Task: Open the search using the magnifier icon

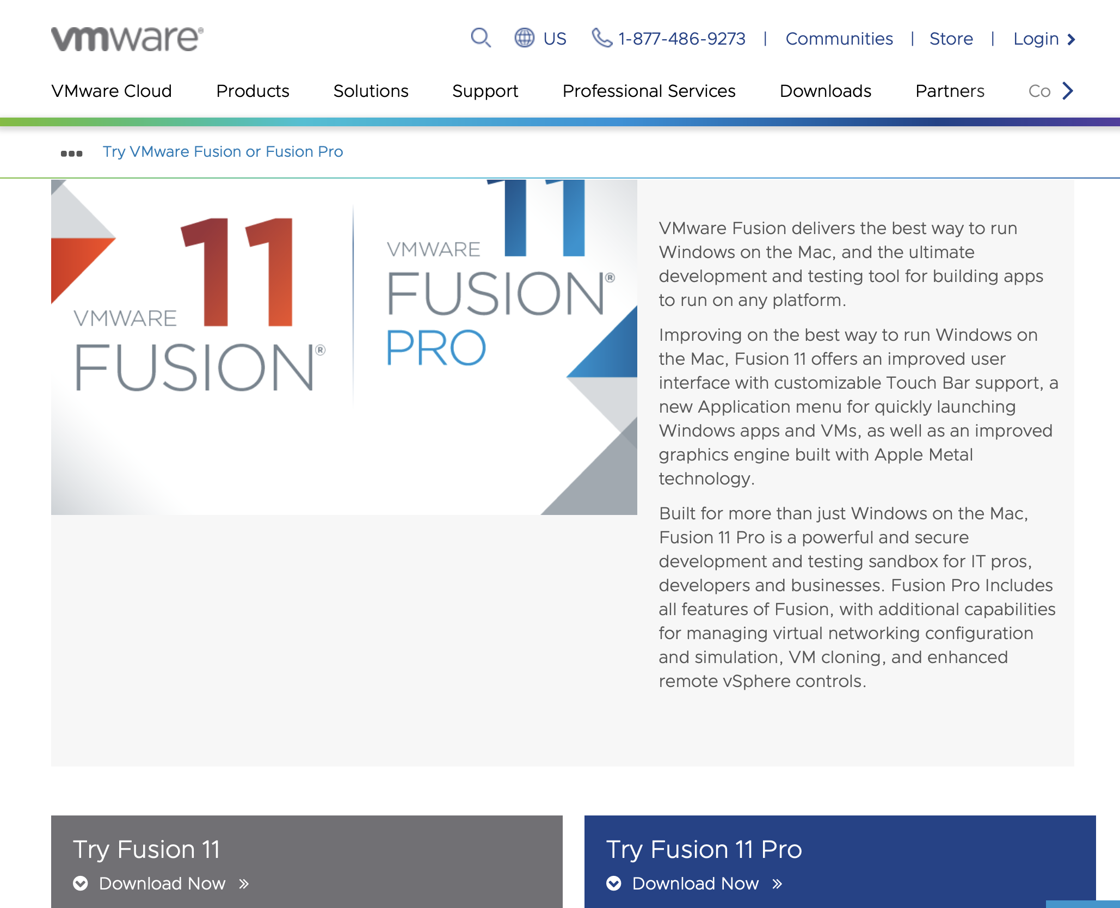Action: click(481, 38)
